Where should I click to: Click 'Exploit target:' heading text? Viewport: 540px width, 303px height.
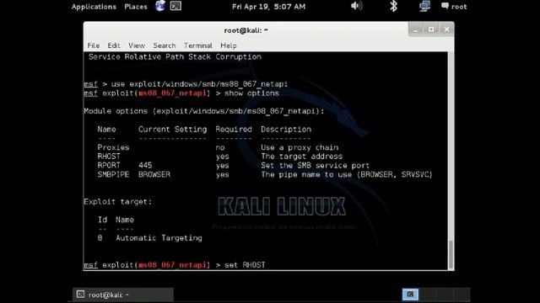click(118, 202)
